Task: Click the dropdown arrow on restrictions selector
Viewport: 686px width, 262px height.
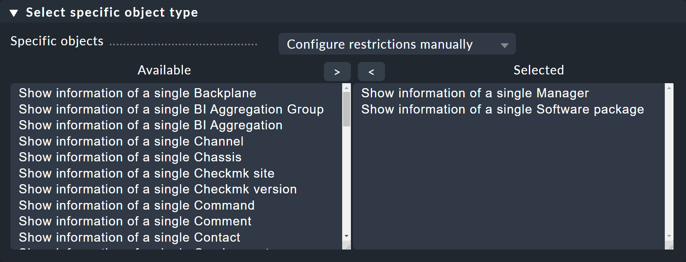Action: coord(504,44)
